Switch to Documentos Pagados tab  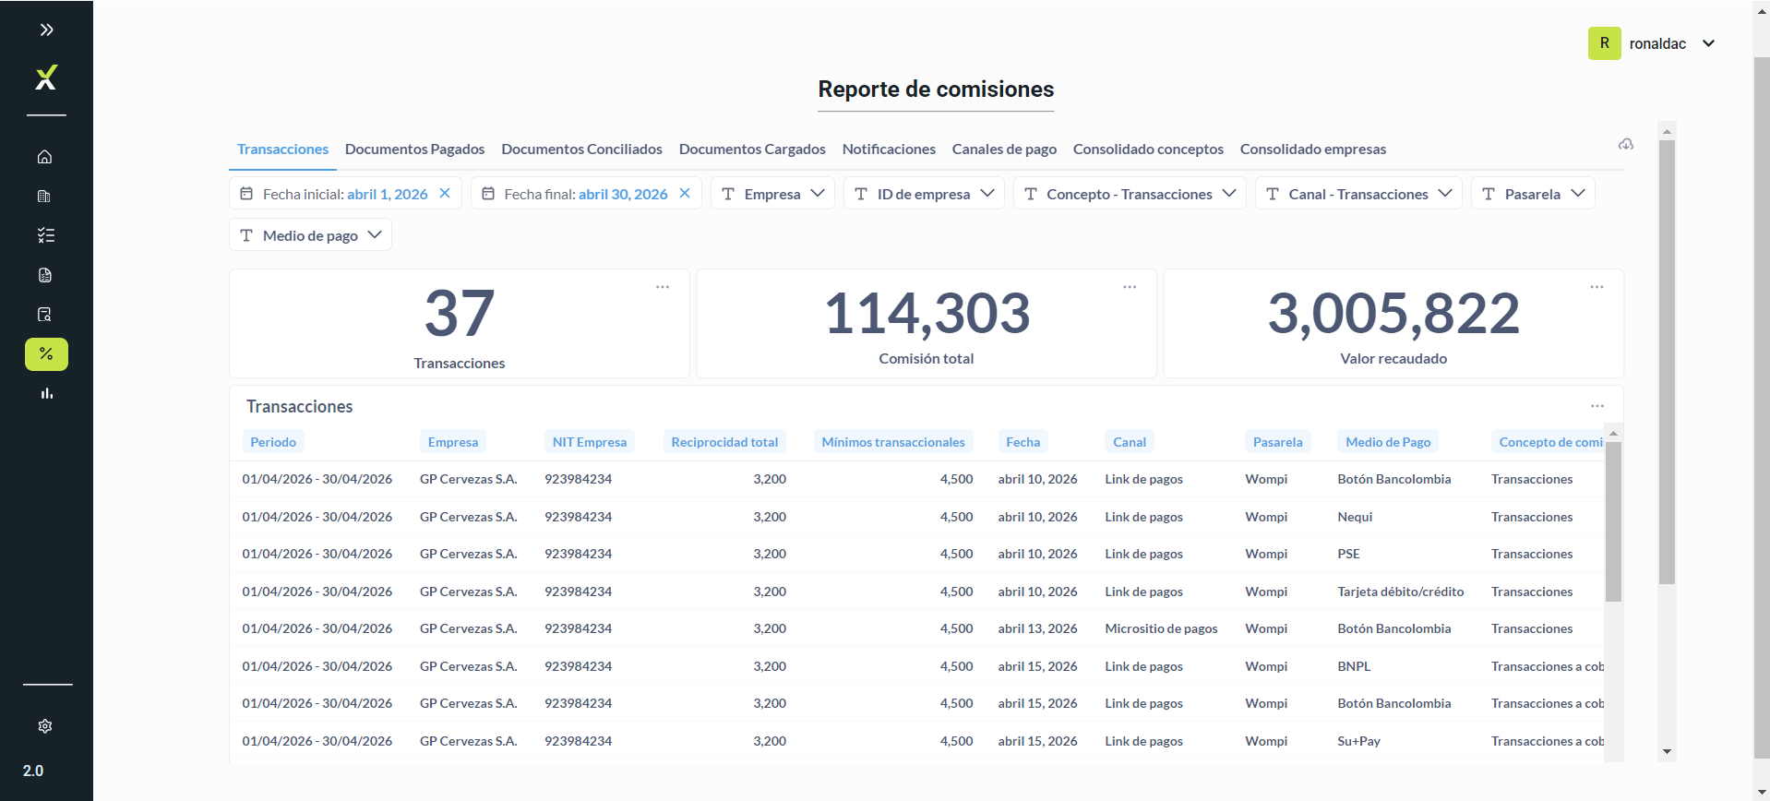click(414, 149)
